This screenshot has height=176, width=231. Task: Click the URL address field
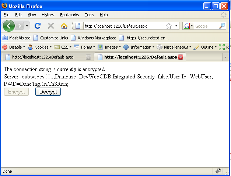coord(124,26)
